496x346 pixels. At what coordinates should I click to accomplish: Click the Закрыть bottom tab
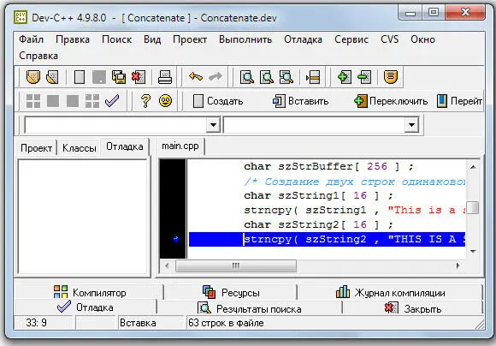(x=413, y=308)
